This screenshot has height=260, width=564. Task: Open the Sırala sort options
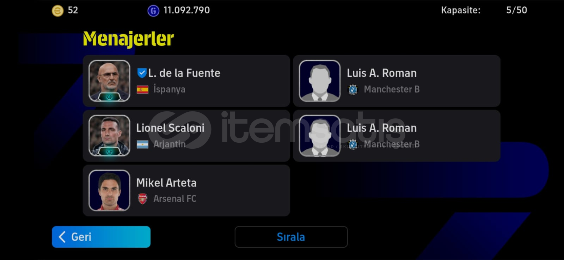tap(291, 237)
